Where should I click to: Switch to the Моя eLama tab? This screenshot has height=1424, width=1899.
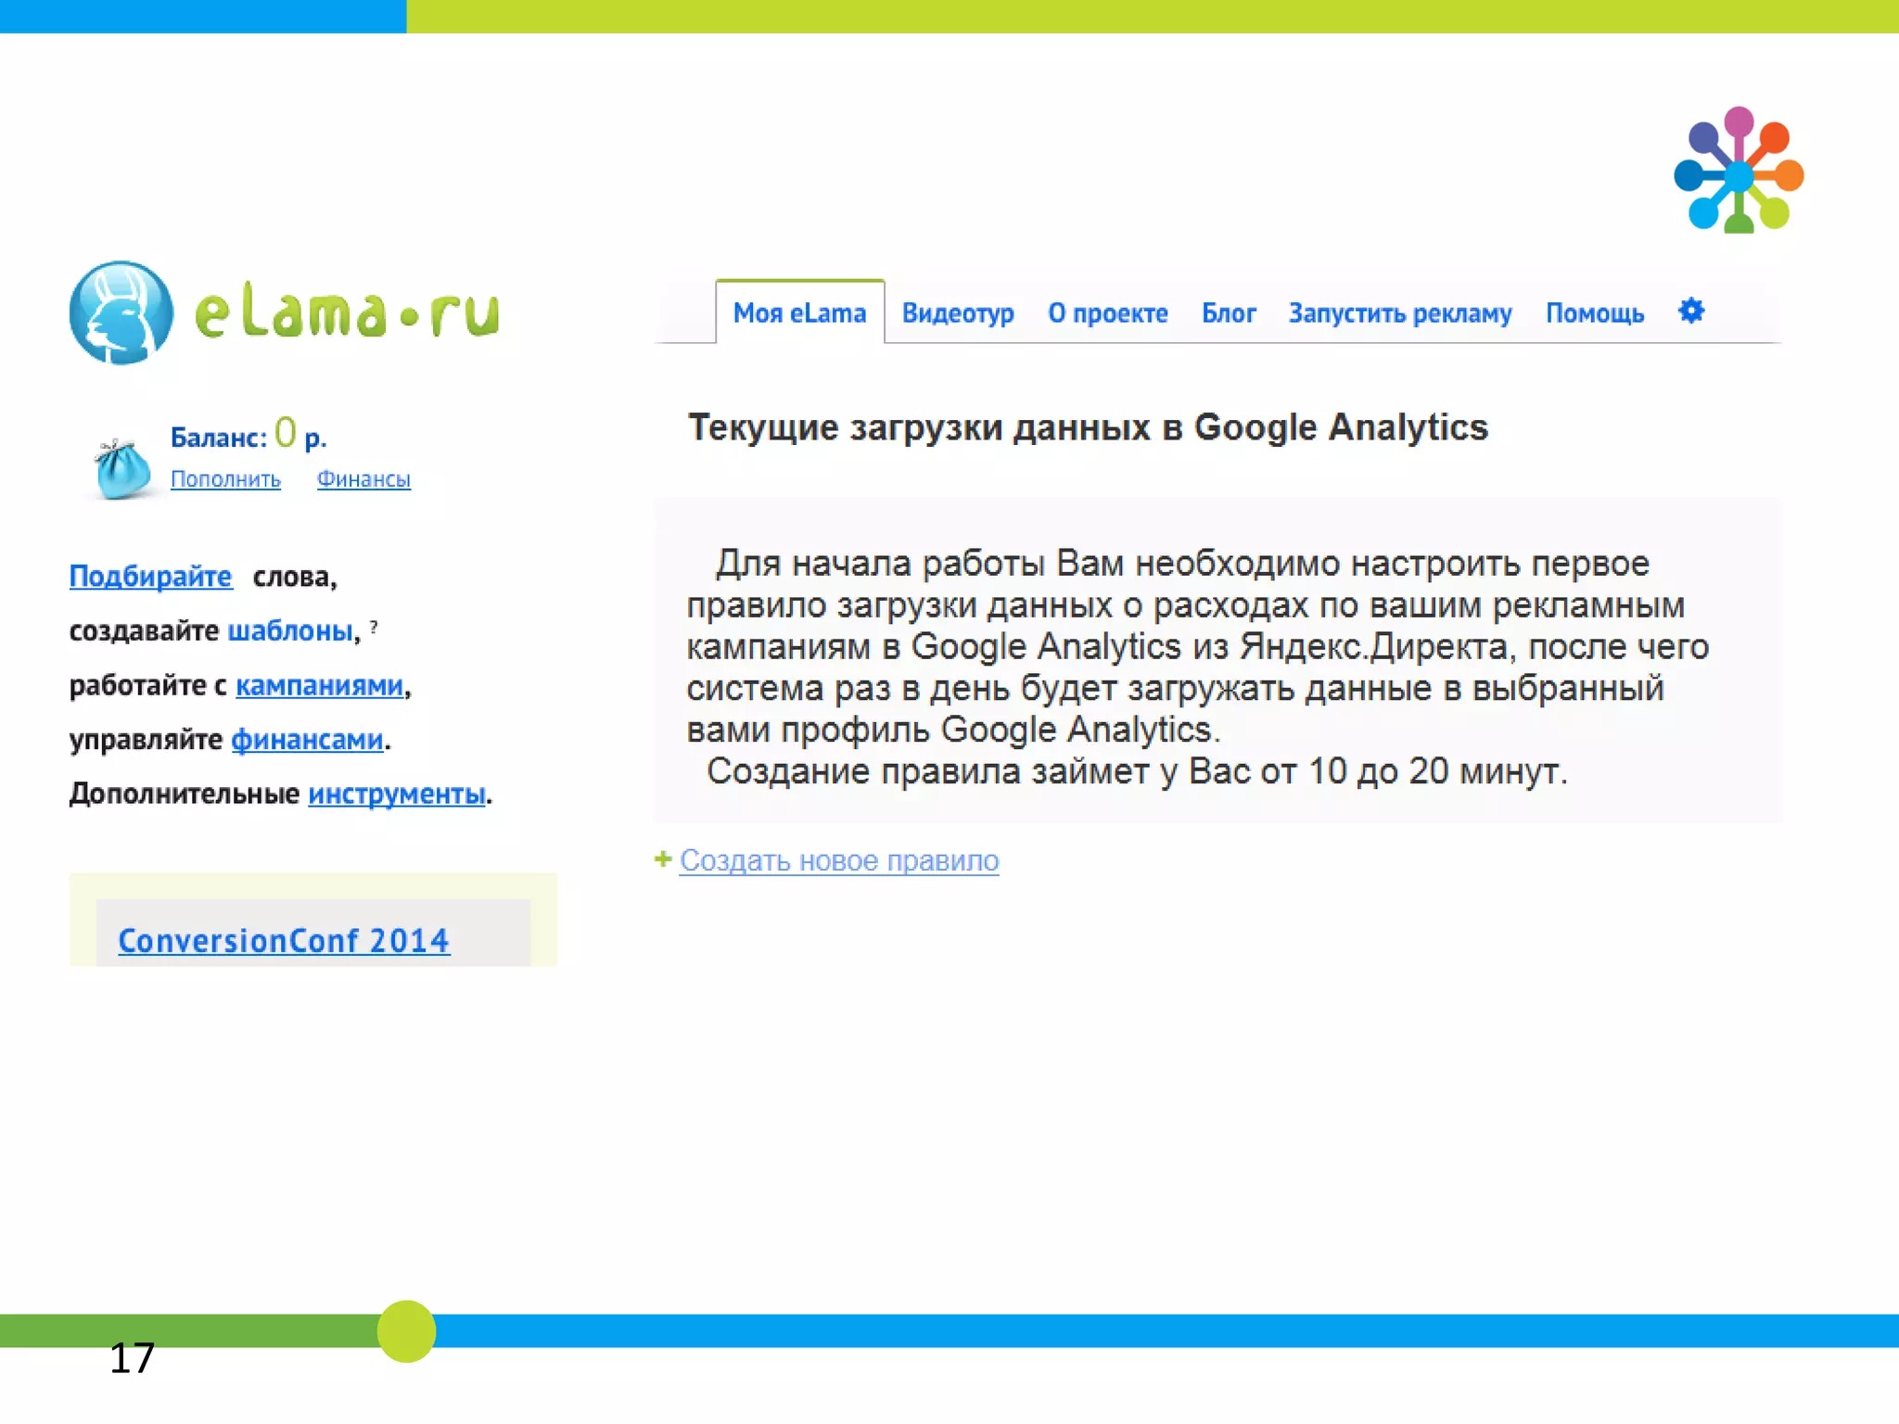pos(799,313)
